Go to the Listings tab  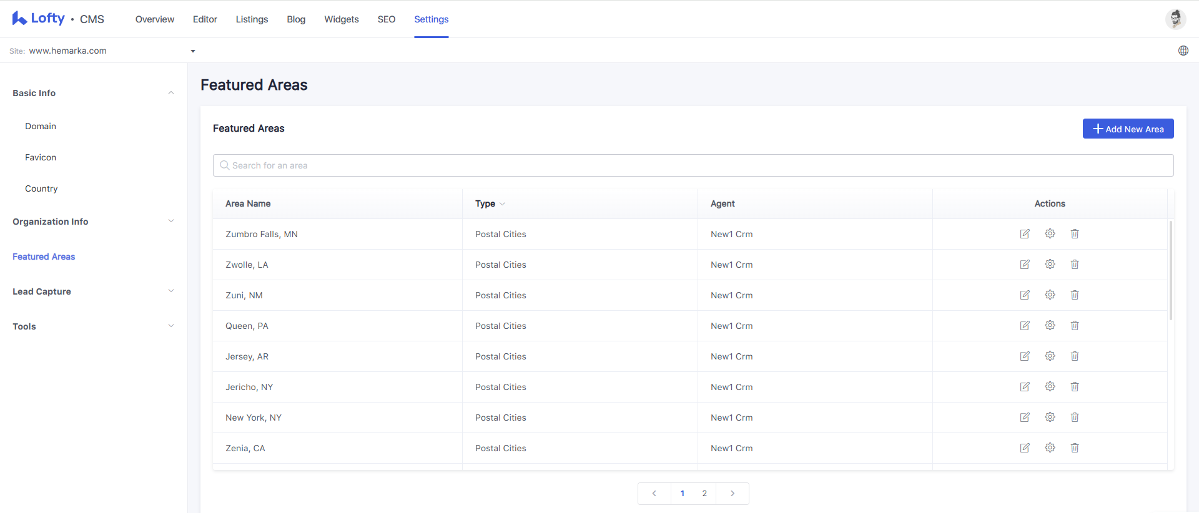pos(252,19)
